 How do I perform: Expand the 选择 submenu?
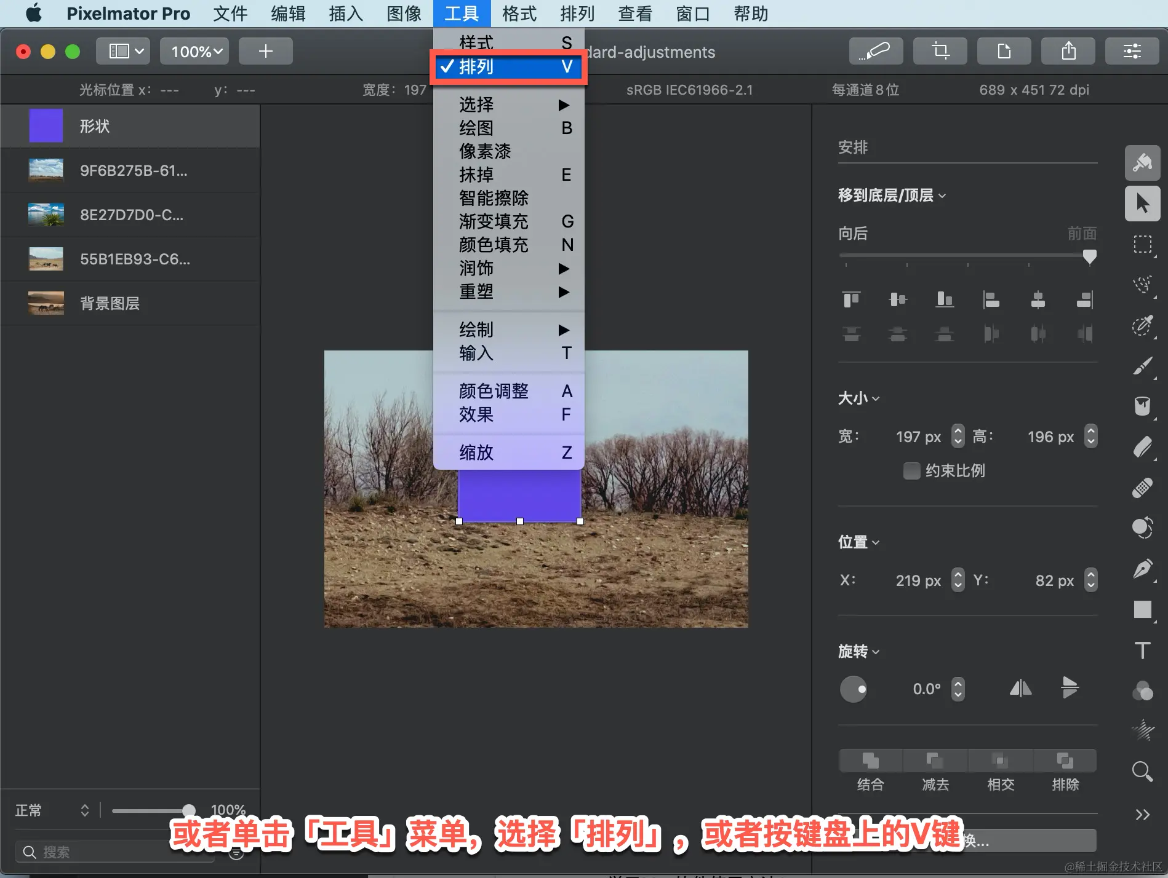(x=509, y=105)
